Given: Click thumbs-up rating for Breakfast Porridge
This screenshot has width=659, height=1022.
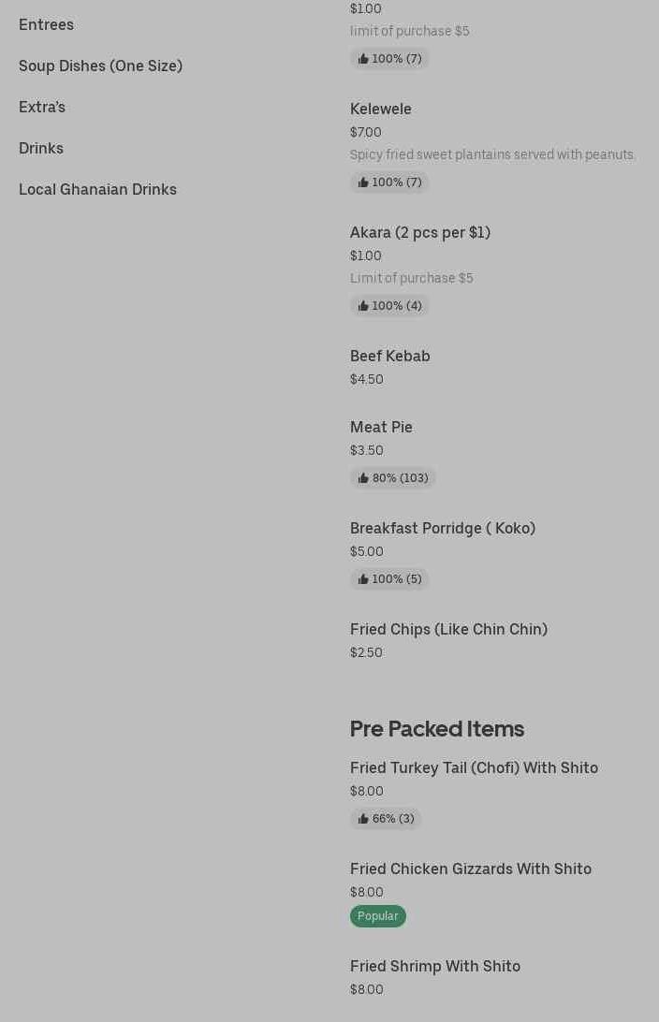Looking at the screenshot, I should click(389, 579).
